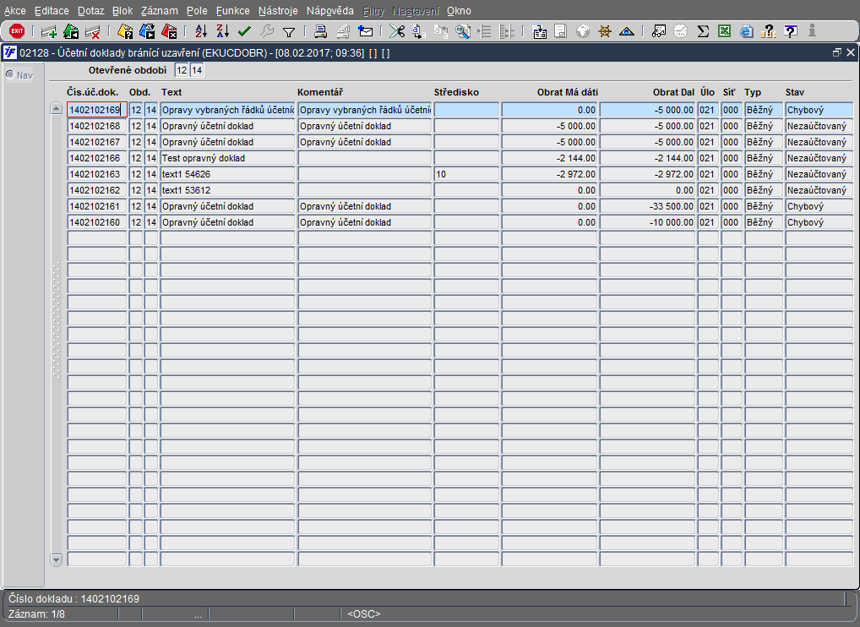The image size is (860, 627).
Task: Click the 'Test opravný doklad' text cell
Action: [x=227, y=158]
